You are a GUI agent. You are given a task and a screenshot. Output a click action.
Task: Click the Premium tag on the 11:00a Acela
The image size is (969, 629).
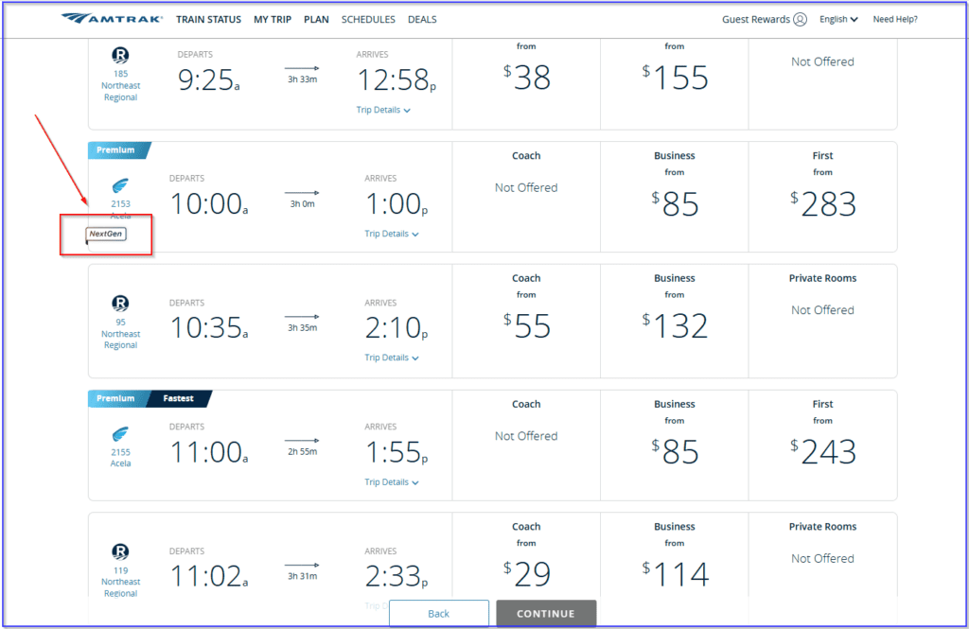[116, 398]
